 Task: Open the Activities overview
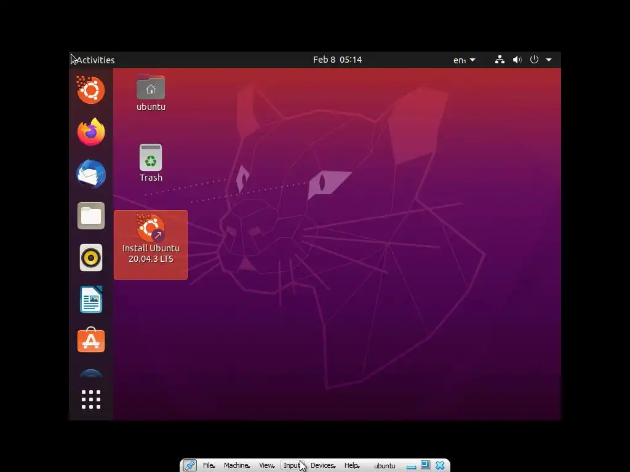[95, 60]
